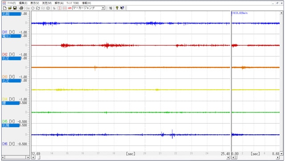The height and width of the screenshot is (161, 285).
Task: Save using the floppy disk icon
Action: pos(15,8)
